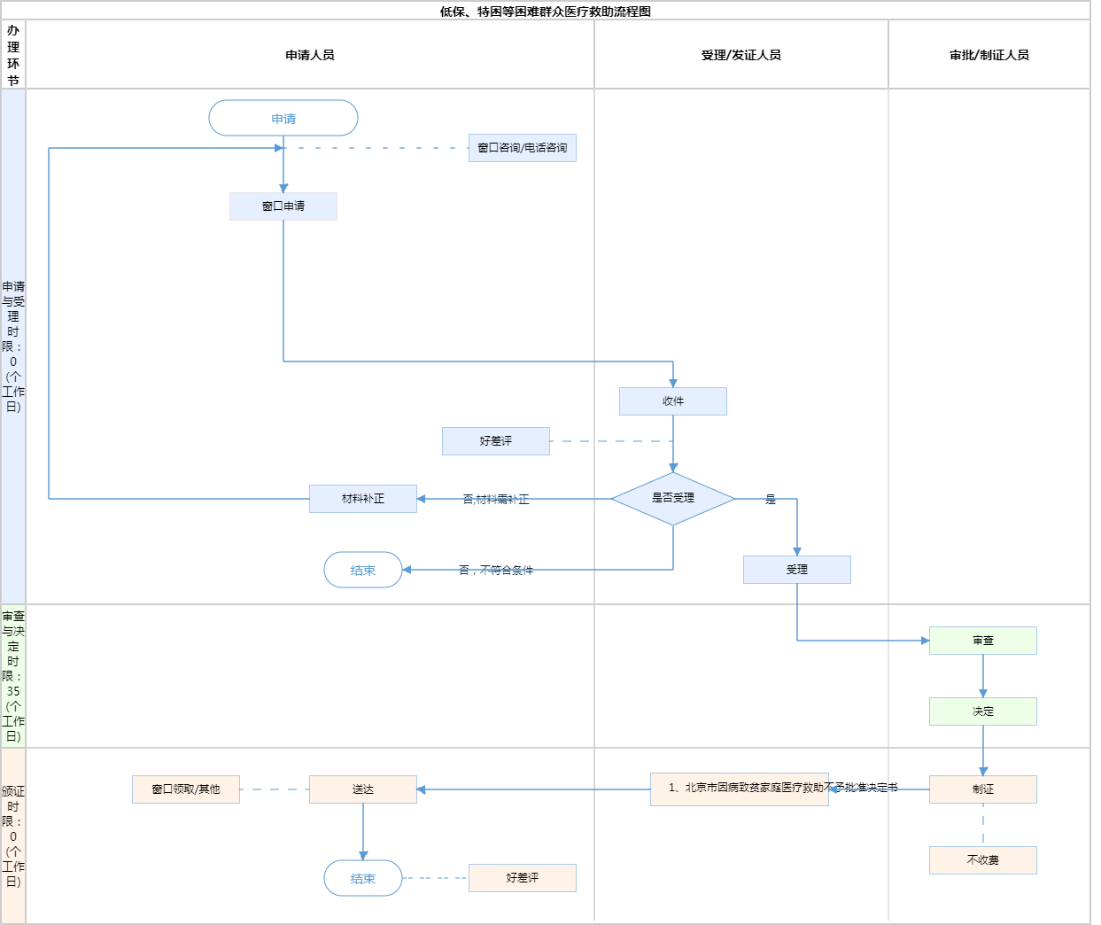Click the 申请 start oval

coord(283,118)
